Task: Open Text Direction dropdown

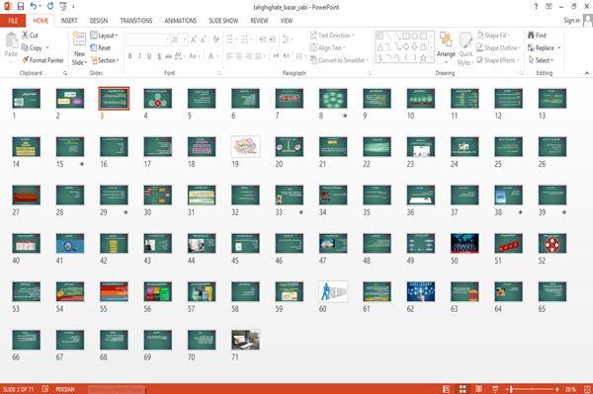Action: (332, 36)
